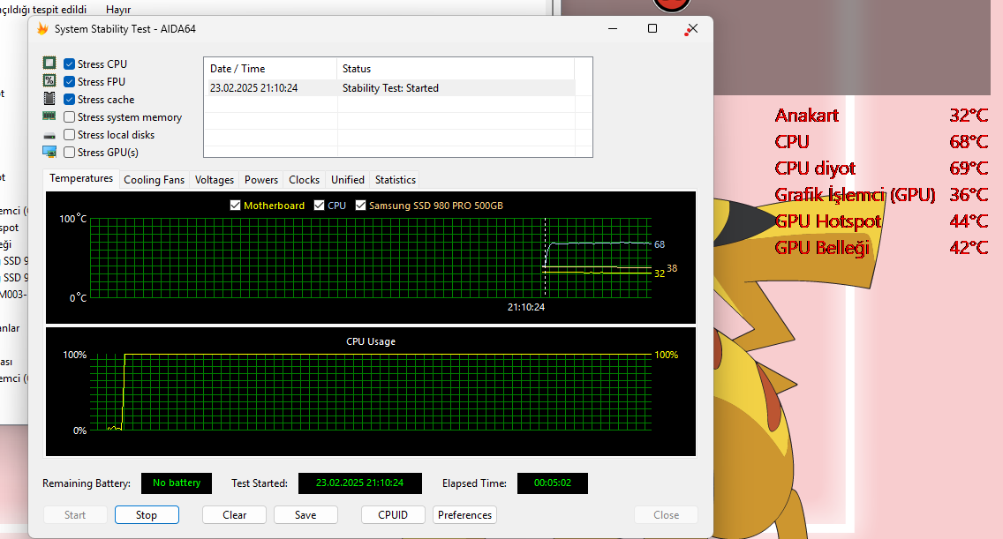The width and height of the screenshot is (1003, 539).
Task: Uncheck the Stress CPU checkbox
Action: 70,64
